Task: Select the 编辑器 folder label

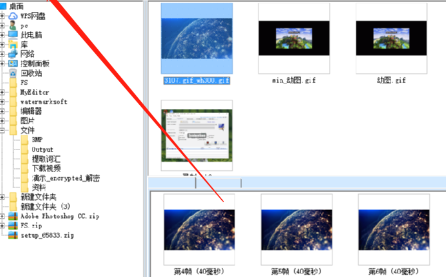Action: (31, 111)
